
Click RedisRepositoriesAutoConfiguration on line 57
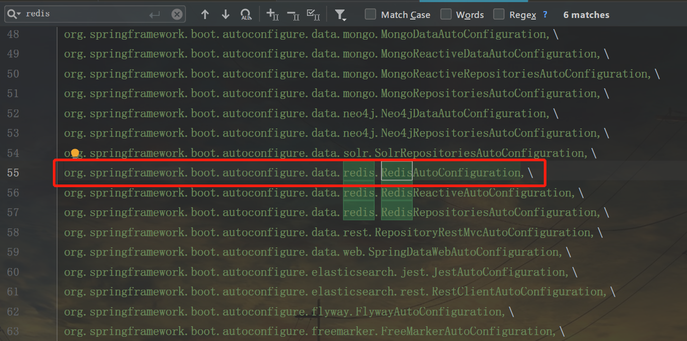pos(489,213)
